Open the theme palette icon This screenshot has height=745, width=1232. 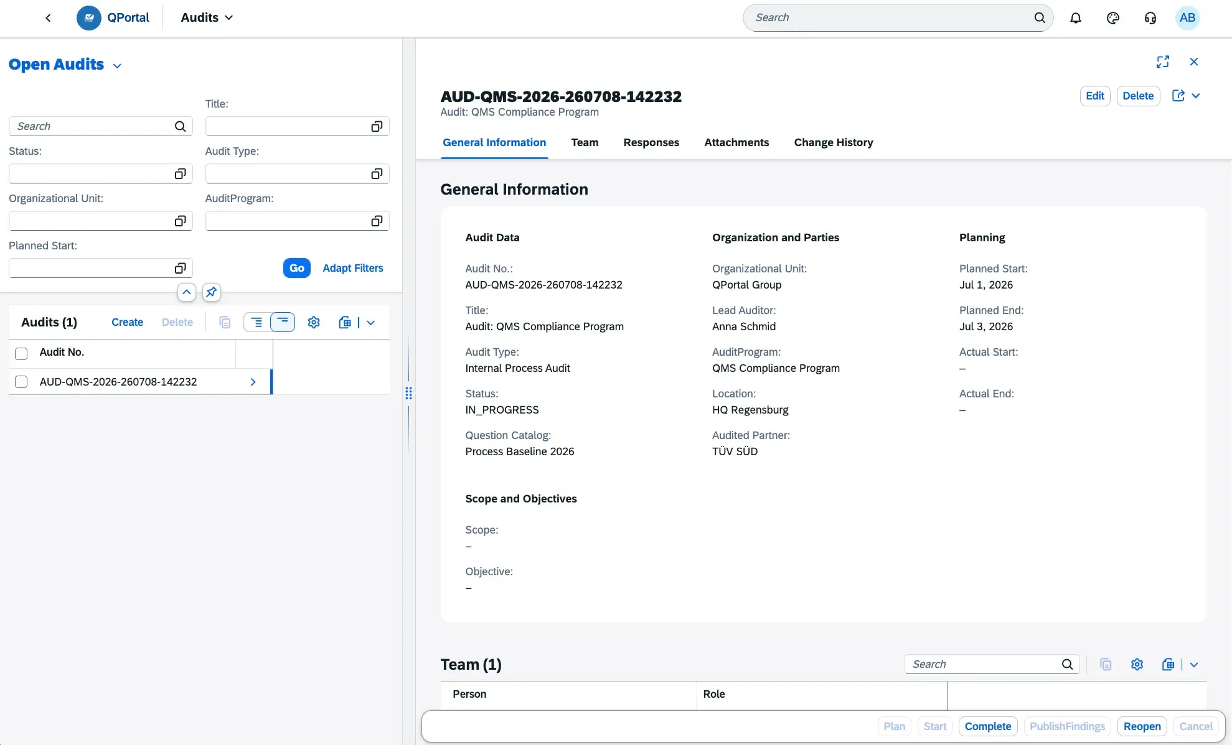click(x=1113, y=18)
